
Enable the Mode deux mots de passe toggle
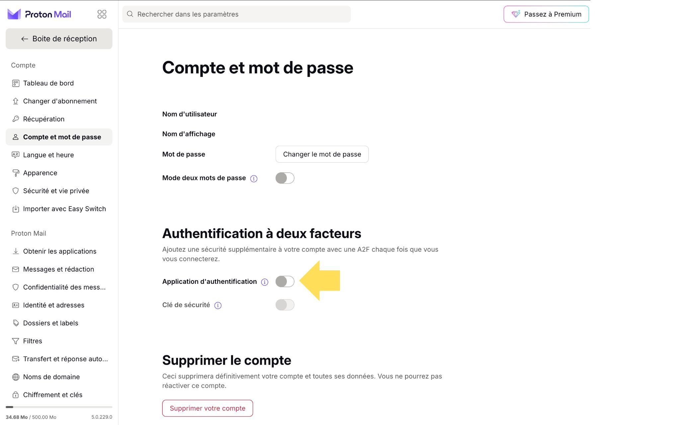tap(285, 178)
